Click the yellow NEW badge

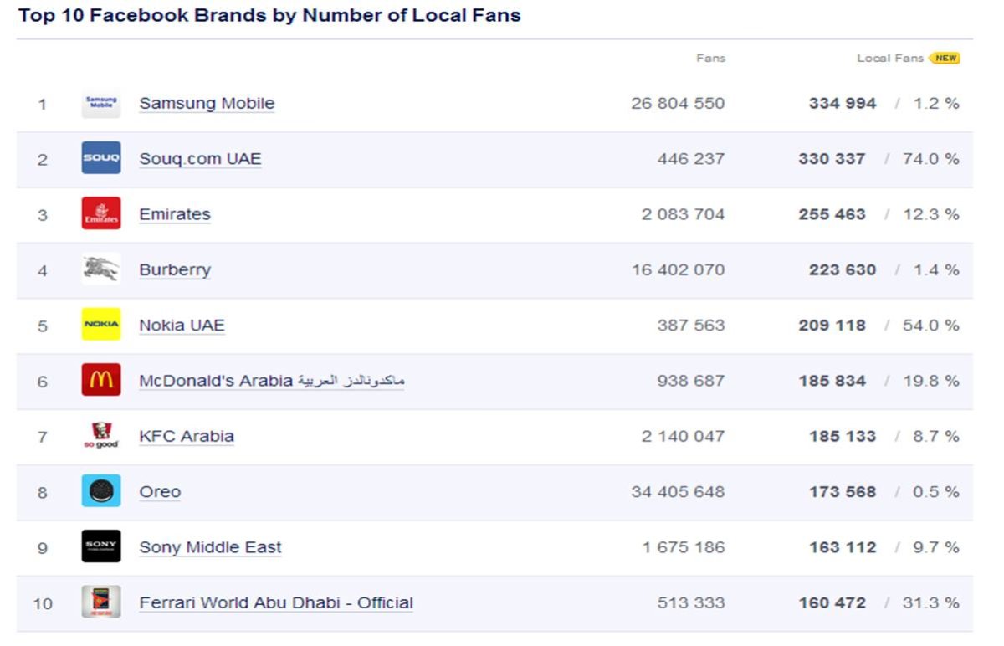coord(945,59)
